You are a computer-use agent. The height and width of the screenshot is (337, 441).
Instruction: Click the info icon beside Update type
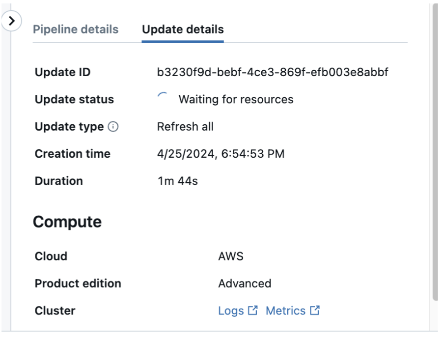[113, 127]
